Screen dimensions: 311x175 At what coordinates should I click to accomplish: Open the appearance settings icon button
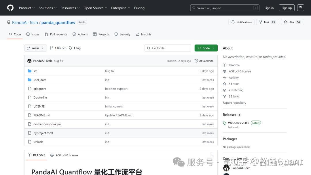(x=300, y=8)
